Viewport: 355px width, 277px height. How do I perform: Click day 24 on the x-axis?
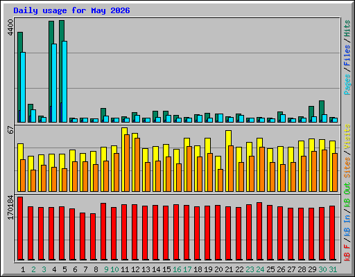(260, 269)
